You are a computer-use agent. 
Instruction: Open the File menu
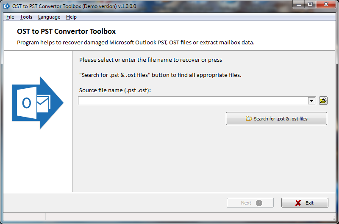pyautogui.click(x=10, y=17)
